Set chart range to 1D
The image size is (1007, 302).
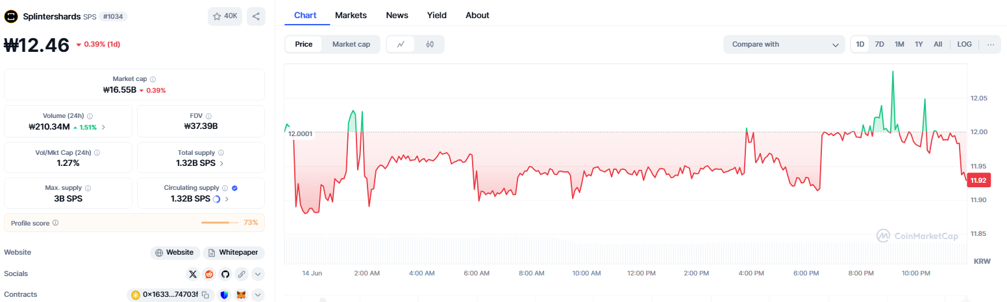[x=860, y=44]
